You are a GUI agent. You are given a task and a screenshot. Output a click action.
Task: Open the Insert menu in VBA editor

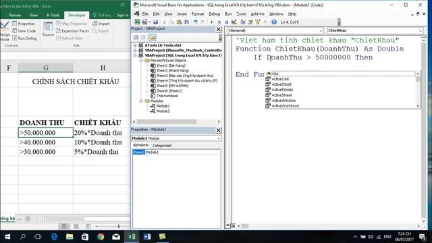tap(182, 13)
